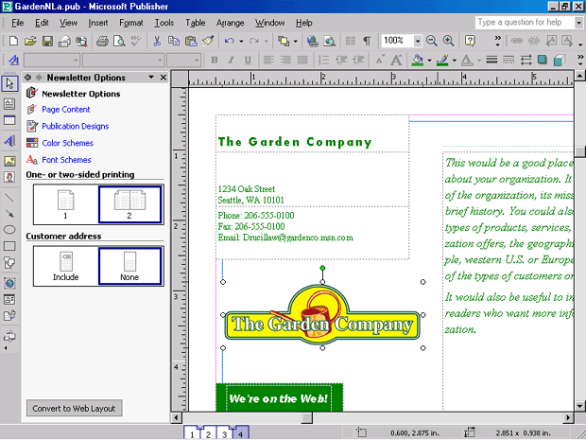Open Page Content link
This screenshot has width=586, height=440.
pos(66,109)
